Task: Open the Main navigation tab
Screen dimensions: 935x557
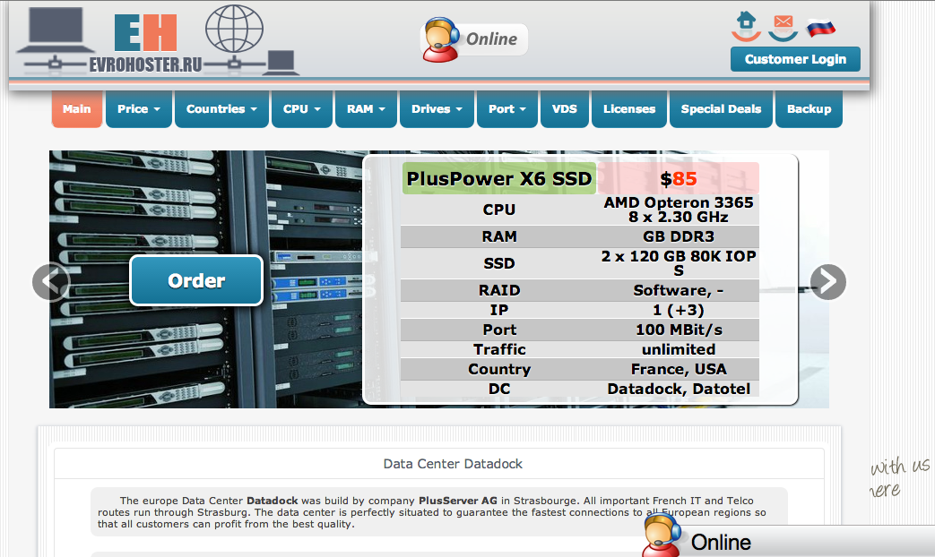Action: pyautogui.click(x=77, y=109)
